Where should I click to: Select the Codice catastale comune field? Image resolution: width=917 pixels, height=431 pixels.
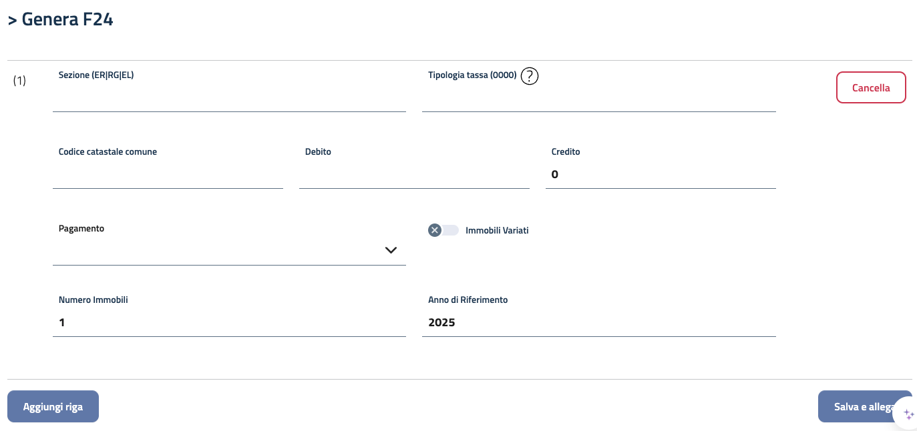[168, 175]
